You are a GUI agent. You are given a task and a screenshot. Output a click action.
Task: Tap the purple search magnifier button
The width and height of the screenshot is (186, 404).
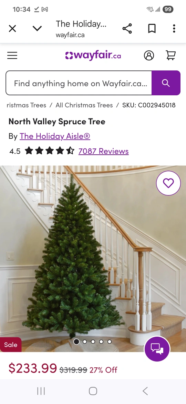point(166,83)
